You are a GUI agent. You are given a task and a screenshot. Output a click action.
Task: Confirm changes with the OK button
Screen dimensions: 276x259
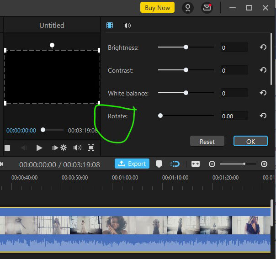point(250,141)
